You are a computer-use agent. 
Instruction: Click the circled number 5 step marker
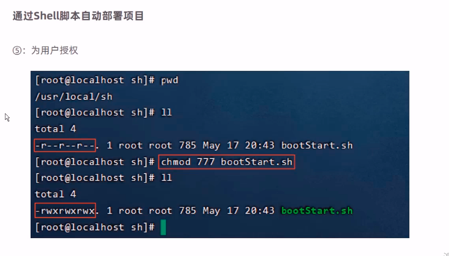click(17, 51)
